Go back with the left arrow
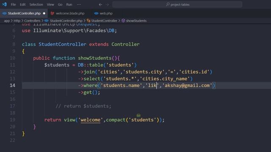Image resolution: width=271 pixels, height=152 pixels. click(x=100, y=5)
